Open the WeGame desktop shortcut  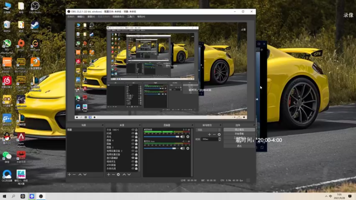tap(35, 45)
